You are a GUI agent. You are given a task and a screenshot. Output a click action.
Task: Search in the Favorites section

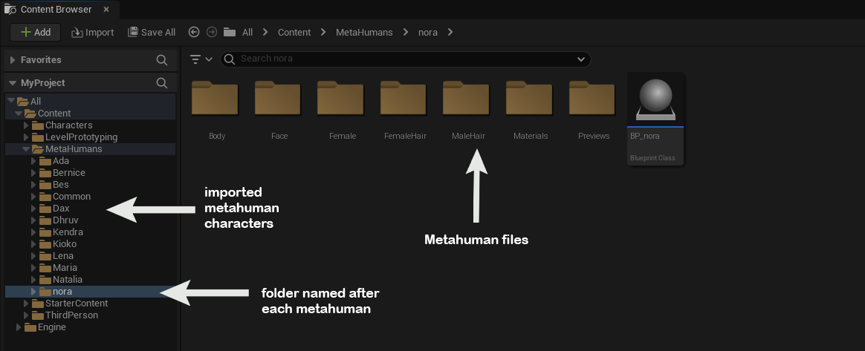(x=162, y=60)
